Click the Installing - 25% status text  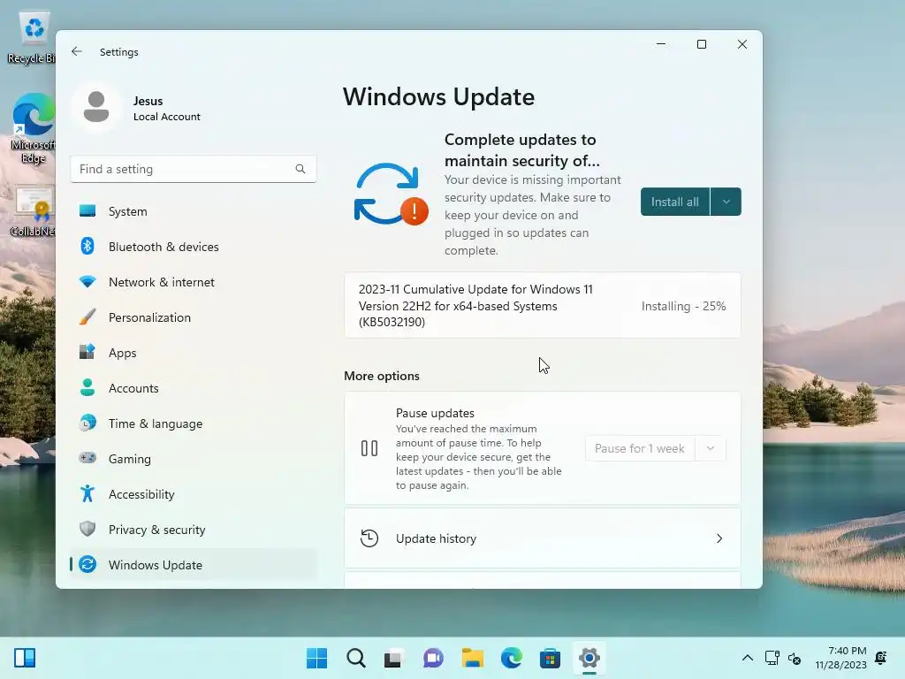pos(683,306)
